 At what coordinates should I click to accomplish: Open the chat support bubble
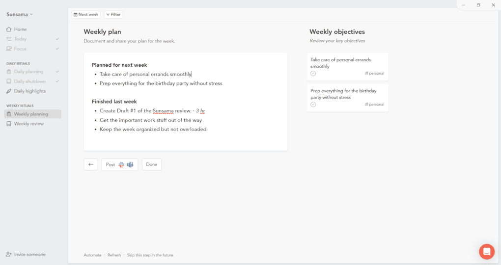pos(486,252)
